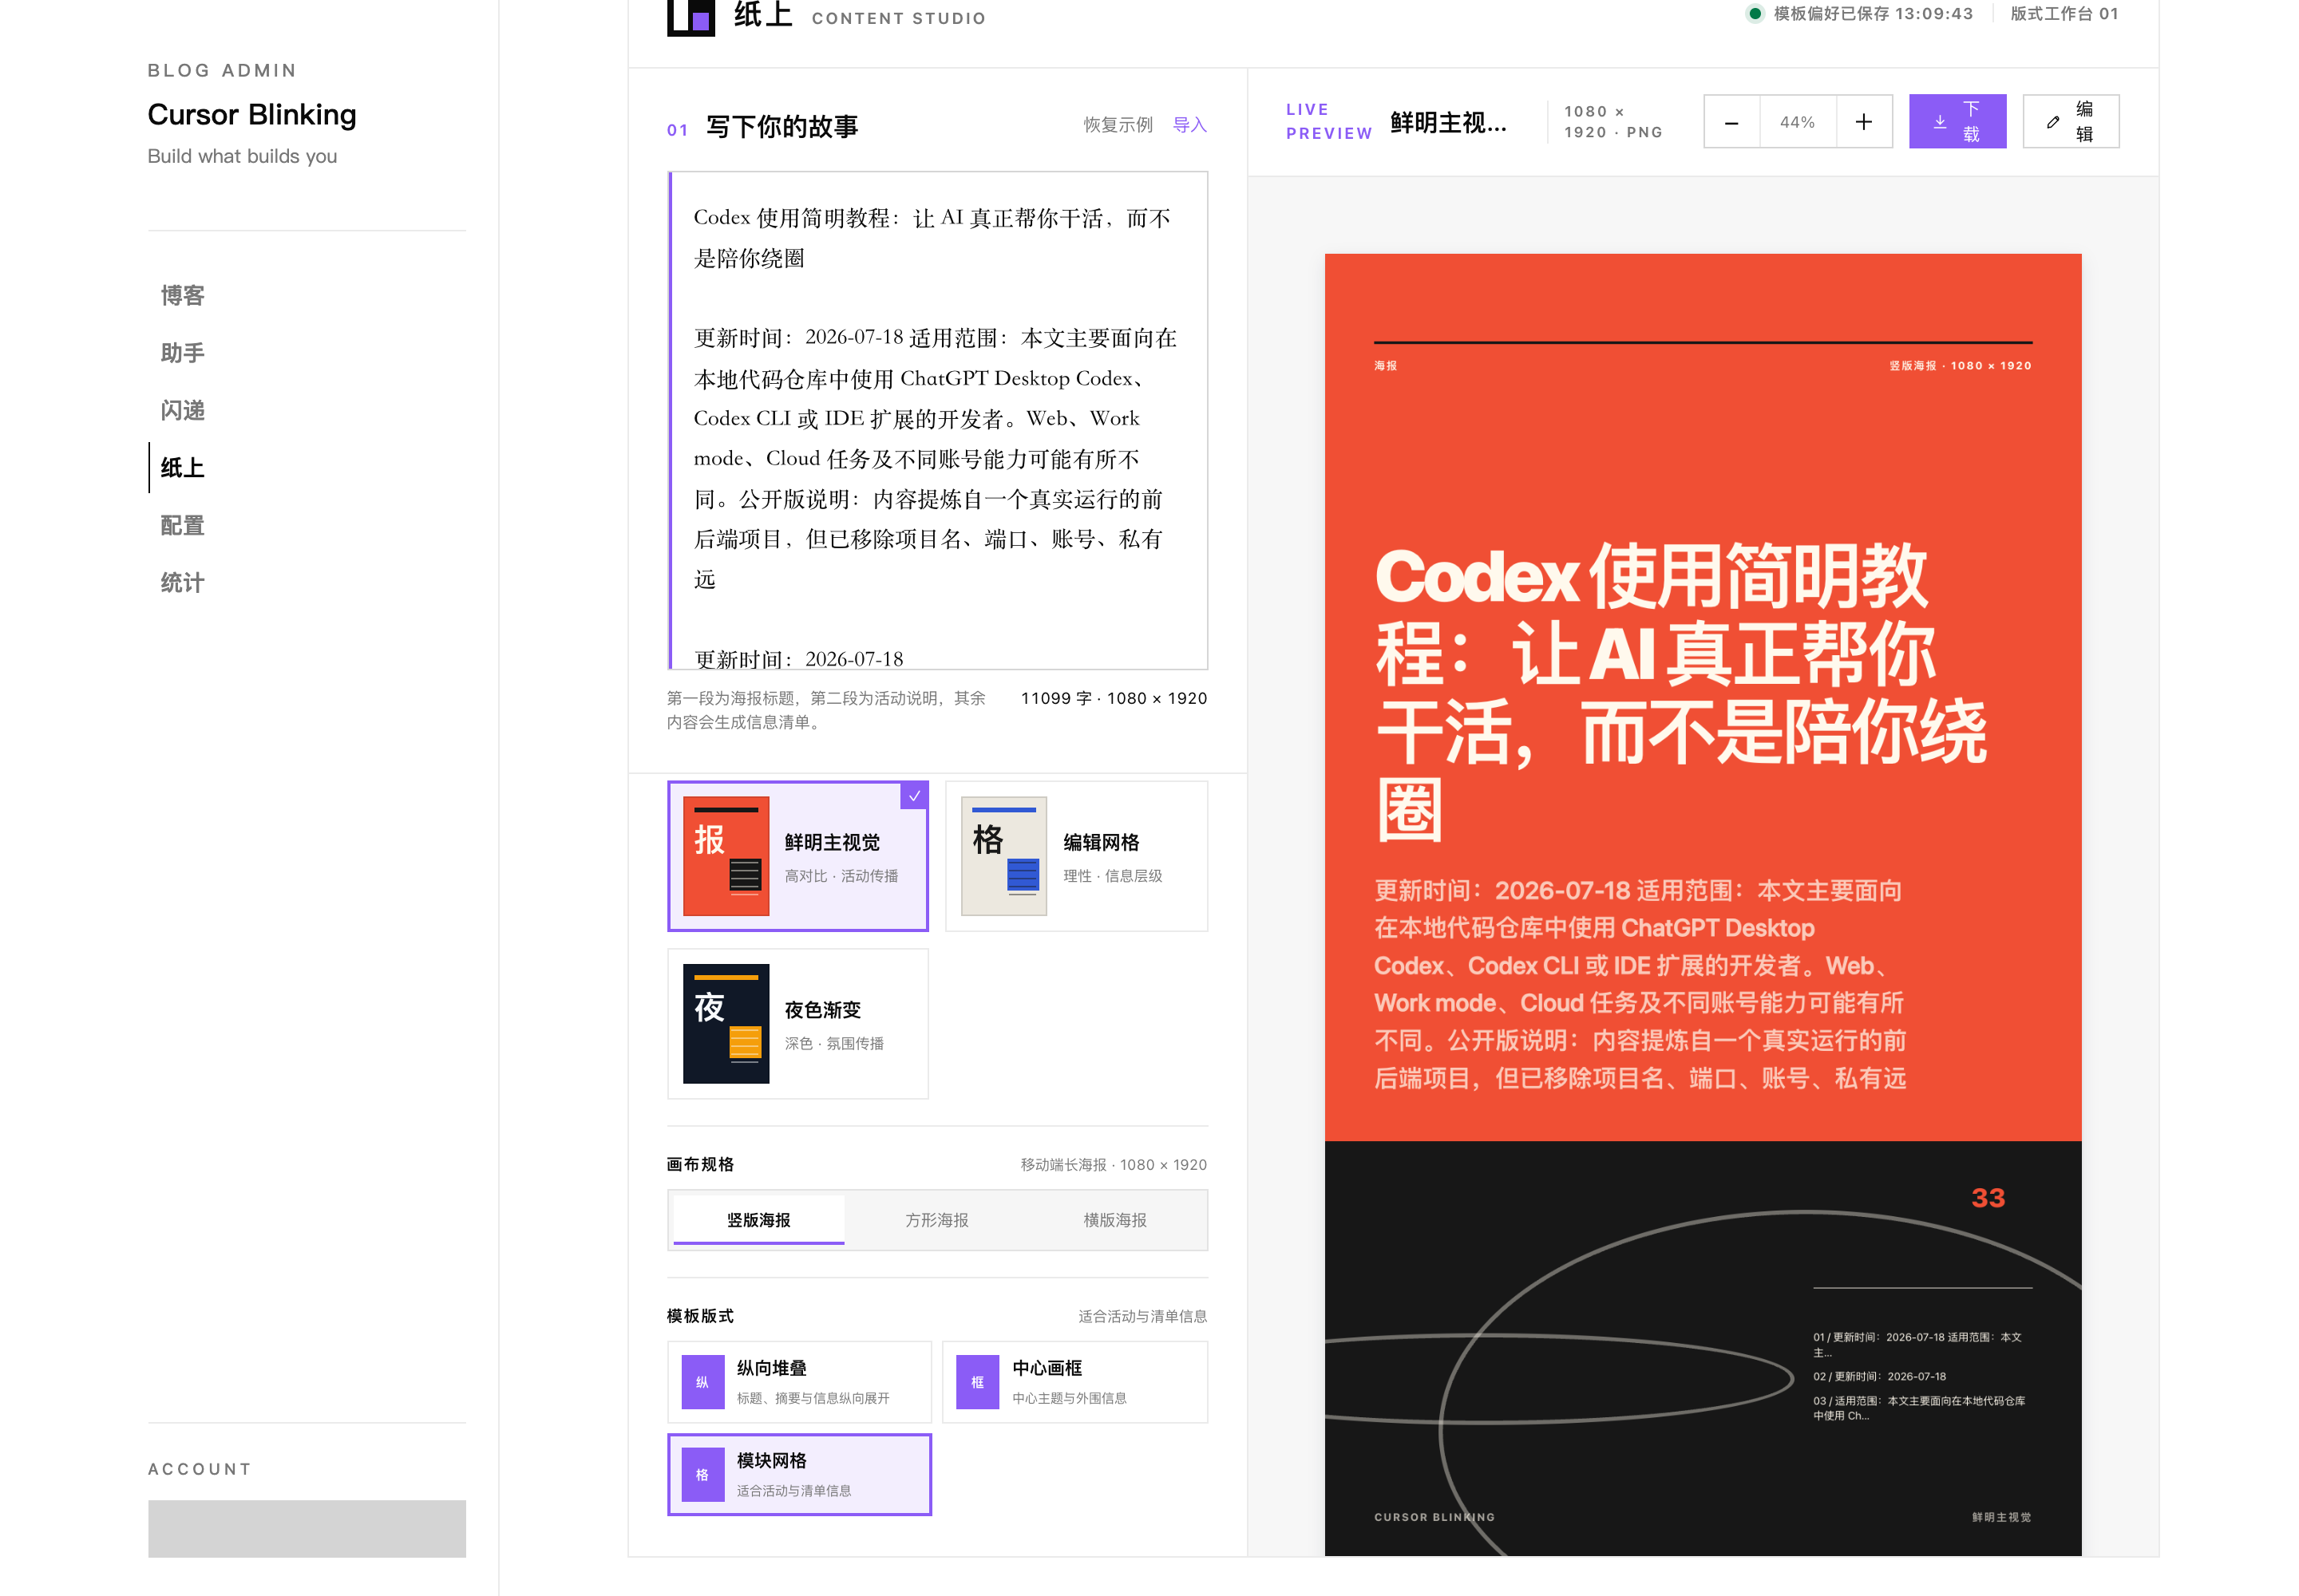Open 配置 in the sidebar

182,526
